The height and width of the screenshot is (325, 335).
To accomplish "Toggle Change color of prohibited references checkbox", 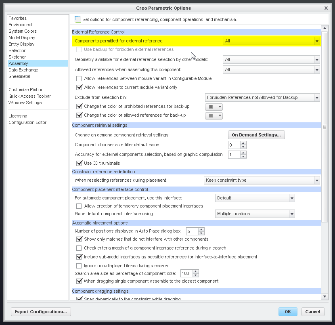I will pos(79,107).
